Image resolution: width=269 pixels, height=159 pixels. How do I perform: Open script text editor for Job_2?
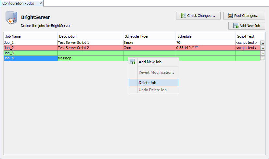262,48
